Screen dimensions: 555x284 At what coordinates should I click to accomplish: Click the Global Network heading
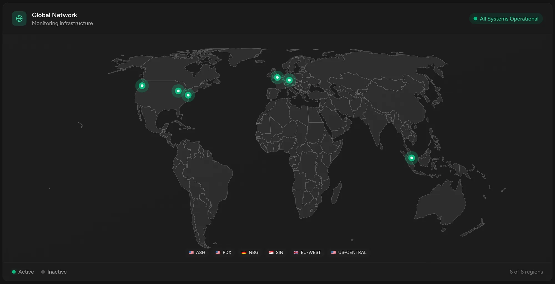click(54, 15)
